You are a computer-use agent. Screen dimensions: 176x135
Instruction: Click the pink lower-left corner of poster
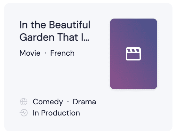click(x=116, y=83)
